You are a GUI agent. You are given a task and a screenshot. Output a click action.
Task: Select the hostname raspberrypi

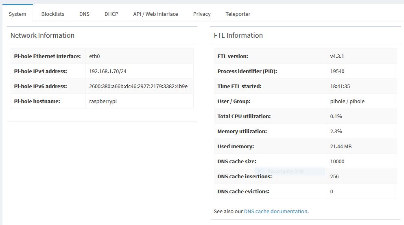click(x=103, y=101)
